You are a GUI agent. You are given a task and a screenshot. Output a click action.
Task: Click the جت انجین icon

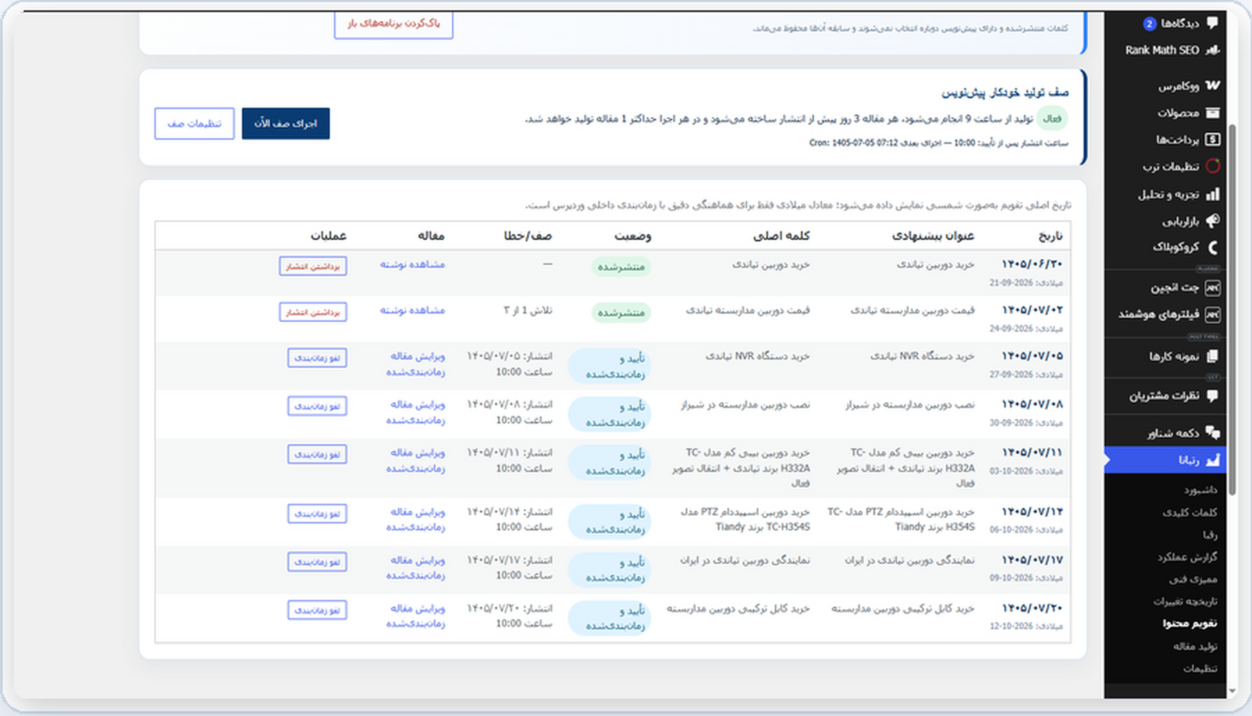tap(1212, 287)
